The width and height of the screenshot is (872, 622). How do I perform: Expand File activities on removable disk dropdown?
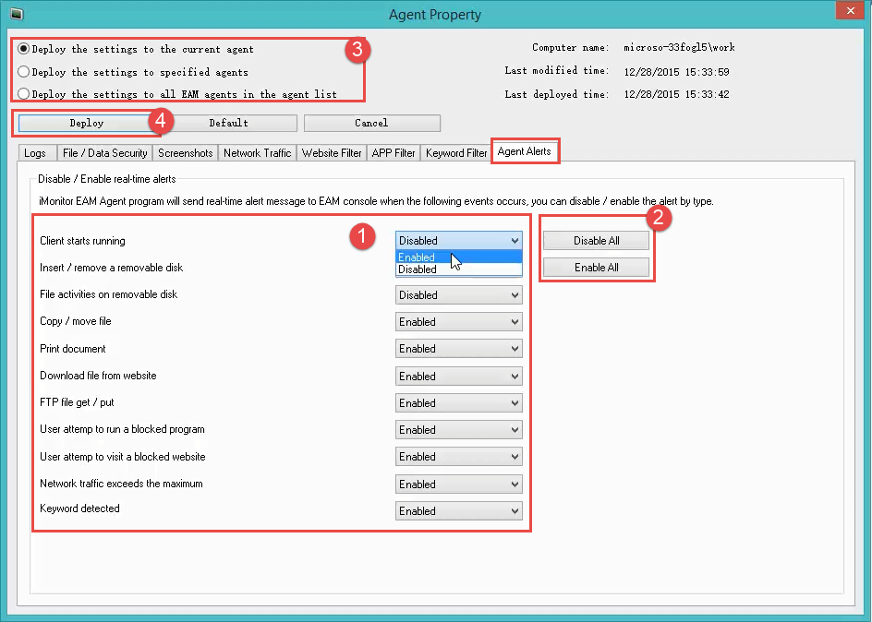[x=458, y=295]
